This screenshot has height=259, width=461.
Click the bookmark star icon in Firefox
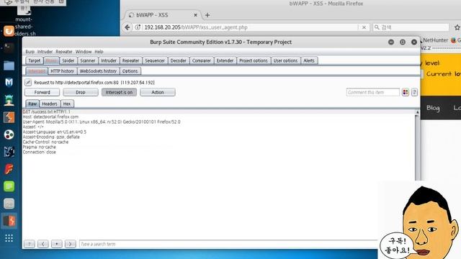pos(457,27)
